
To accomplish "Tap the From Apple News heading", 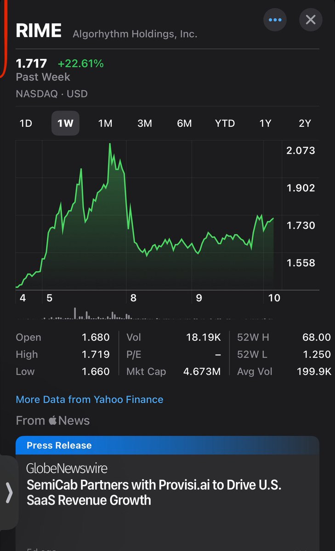I will click(53, 421).
